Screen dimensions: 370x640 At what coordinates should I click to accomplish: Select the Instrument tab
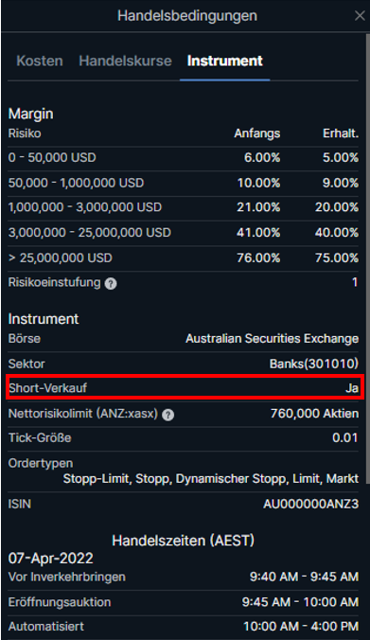(x=225, y=61)
